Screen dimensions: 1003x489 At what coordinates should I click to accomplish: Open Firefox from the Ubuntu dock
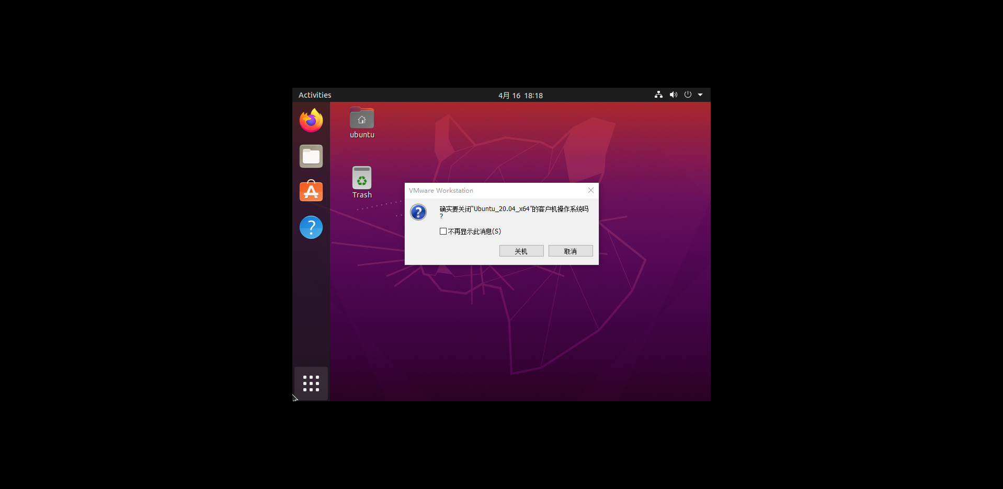311,121
